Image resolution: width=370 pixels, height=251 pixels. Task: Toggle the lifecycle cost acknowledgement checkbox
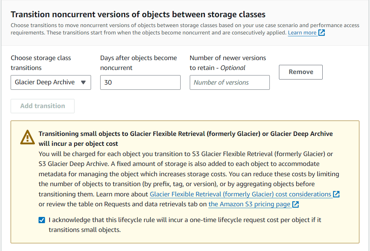pos(42,220)
